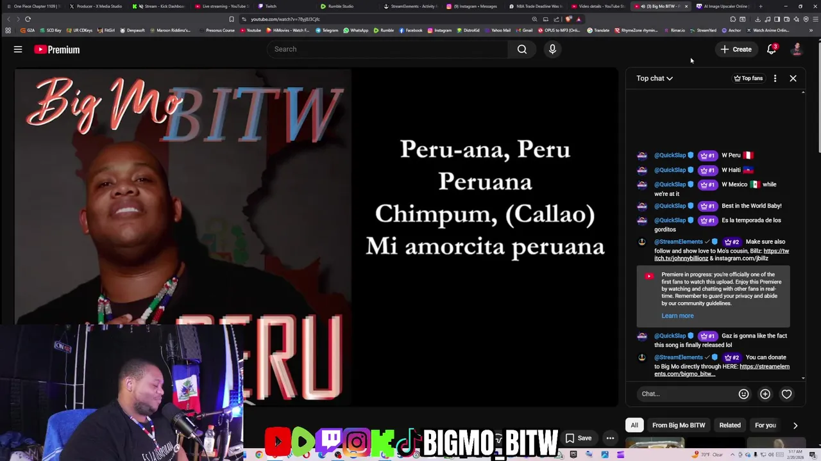
Task: Click the chat message input box
Action: 686,394
